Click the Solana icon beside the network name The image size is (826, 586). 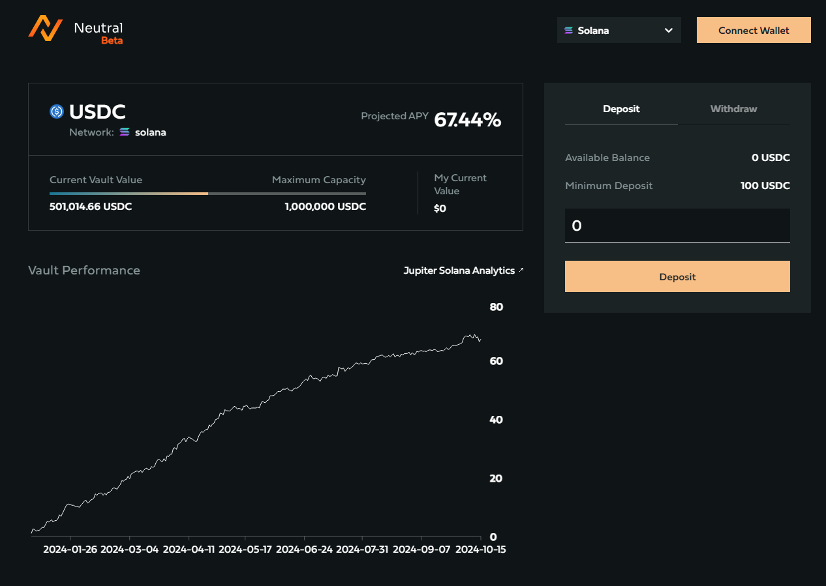(125, 132)
